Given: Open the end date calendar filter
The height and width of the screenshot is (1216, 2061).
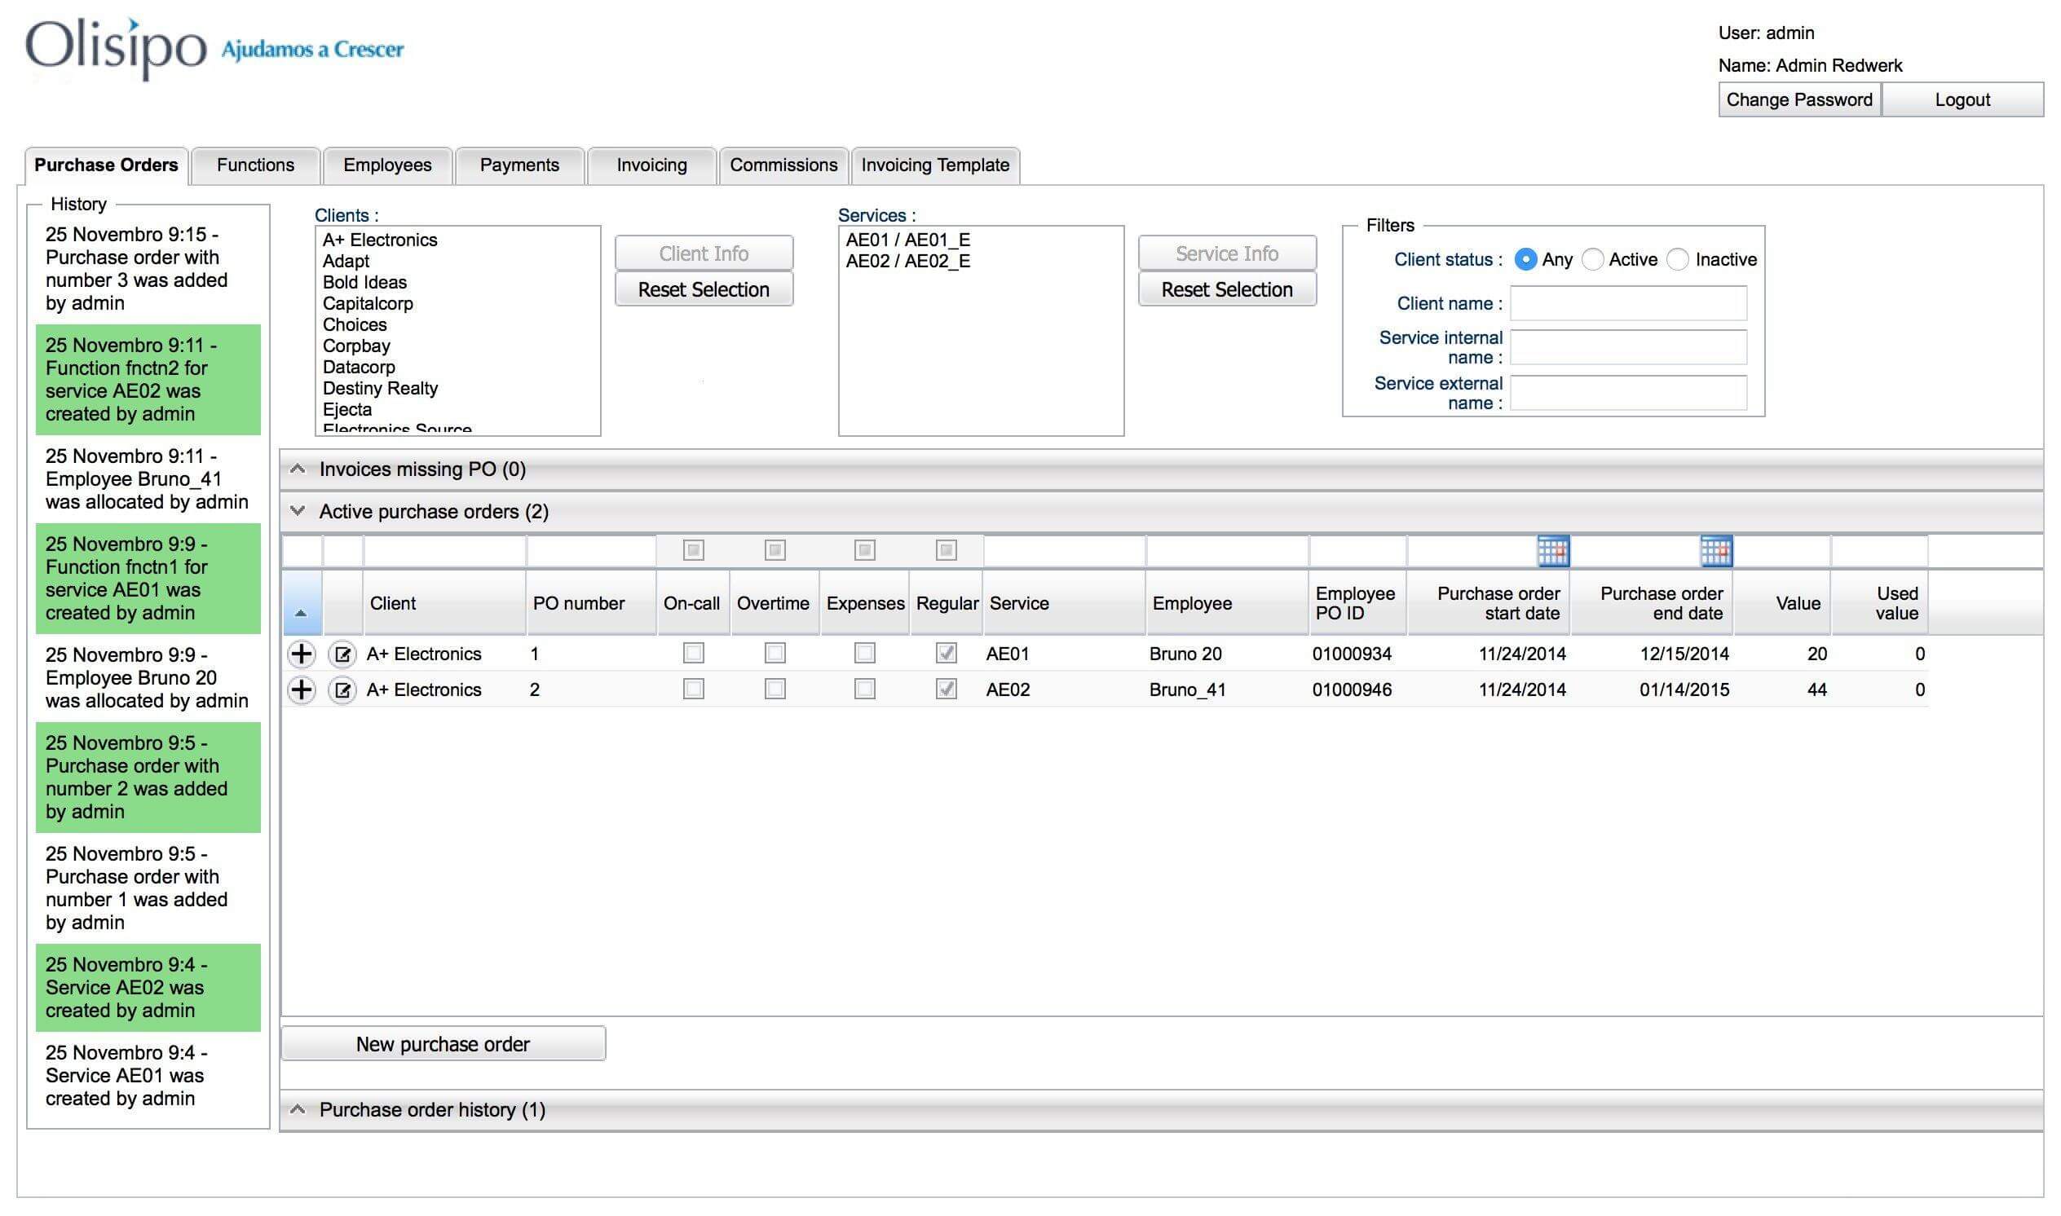Looking at the screenshot, I should coord(1716,552).
